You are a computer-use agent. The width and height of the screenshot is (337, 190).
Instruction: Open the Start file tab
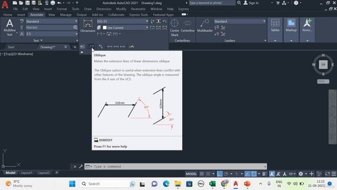coord(11,47)
